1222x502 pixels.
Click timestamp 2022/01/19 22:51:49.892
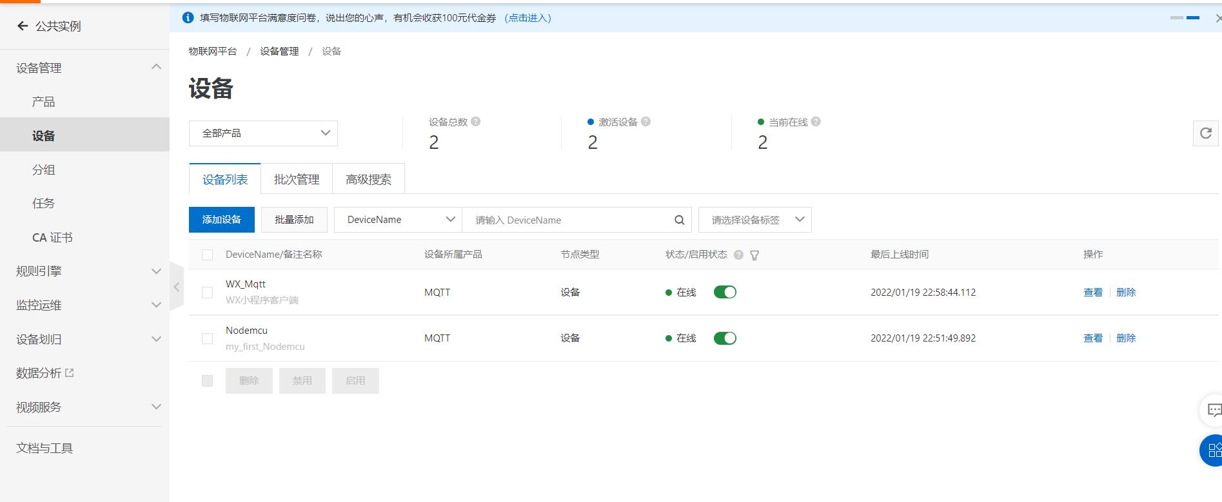923,338
